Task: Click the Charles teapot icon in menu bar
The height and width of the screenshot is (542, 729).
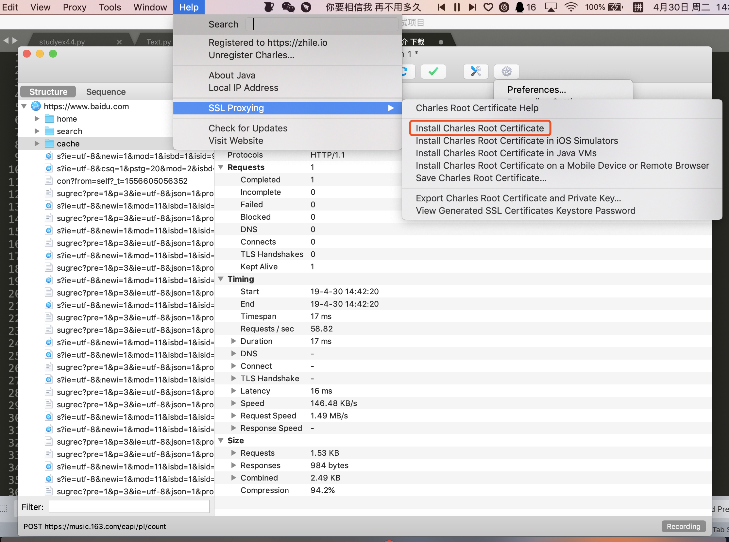Action: (269, 7)
